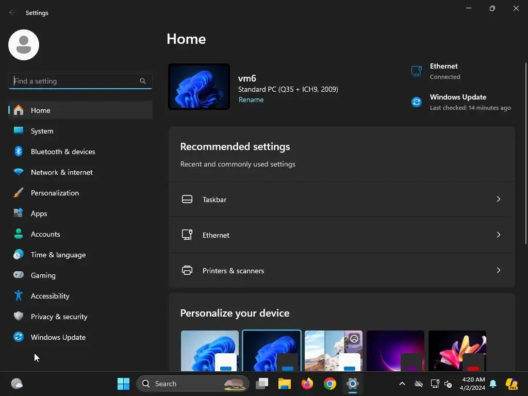Viewport: 528px width, 396px height.
Task: Launch Google Chrome from the taskbar
Action: pyautogui.click(x=330, y=384)
